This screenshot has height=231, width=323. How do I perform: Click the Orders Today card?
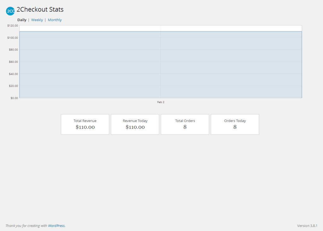point(235,124)
